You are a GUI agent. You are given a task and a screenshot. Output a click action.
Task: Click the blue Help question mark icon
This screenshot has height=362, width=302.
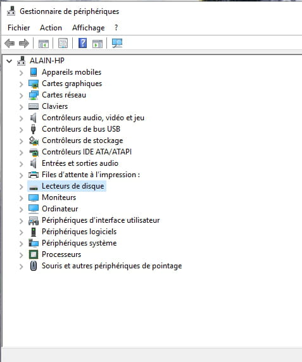click(x=83, y=43)
